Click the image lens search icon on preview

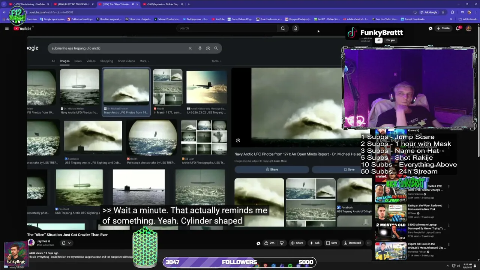(x=238, y=141)
